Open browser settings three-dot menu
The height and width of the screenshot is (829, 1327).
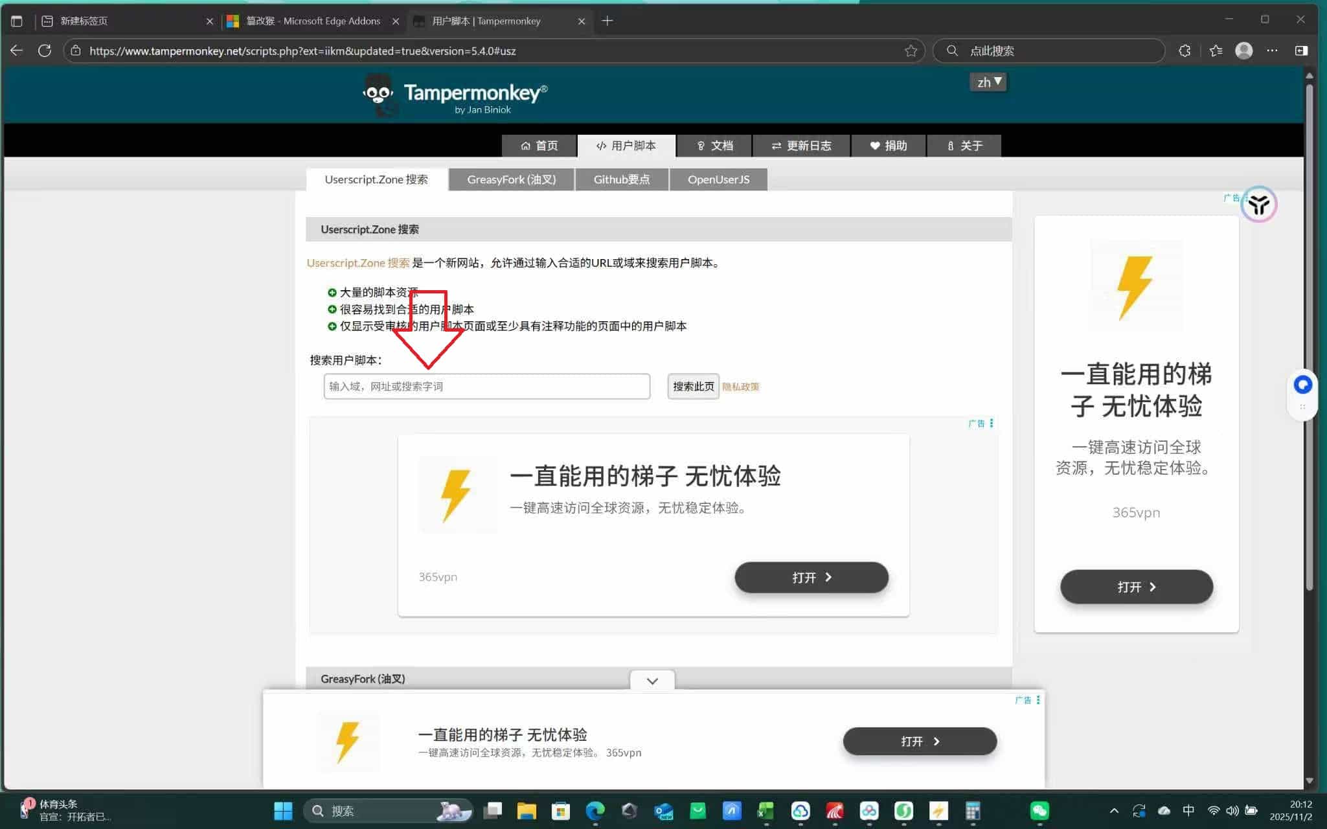(x=1272, y=51)
